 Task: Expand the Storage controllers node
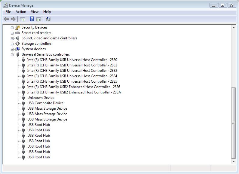(12, 44)
